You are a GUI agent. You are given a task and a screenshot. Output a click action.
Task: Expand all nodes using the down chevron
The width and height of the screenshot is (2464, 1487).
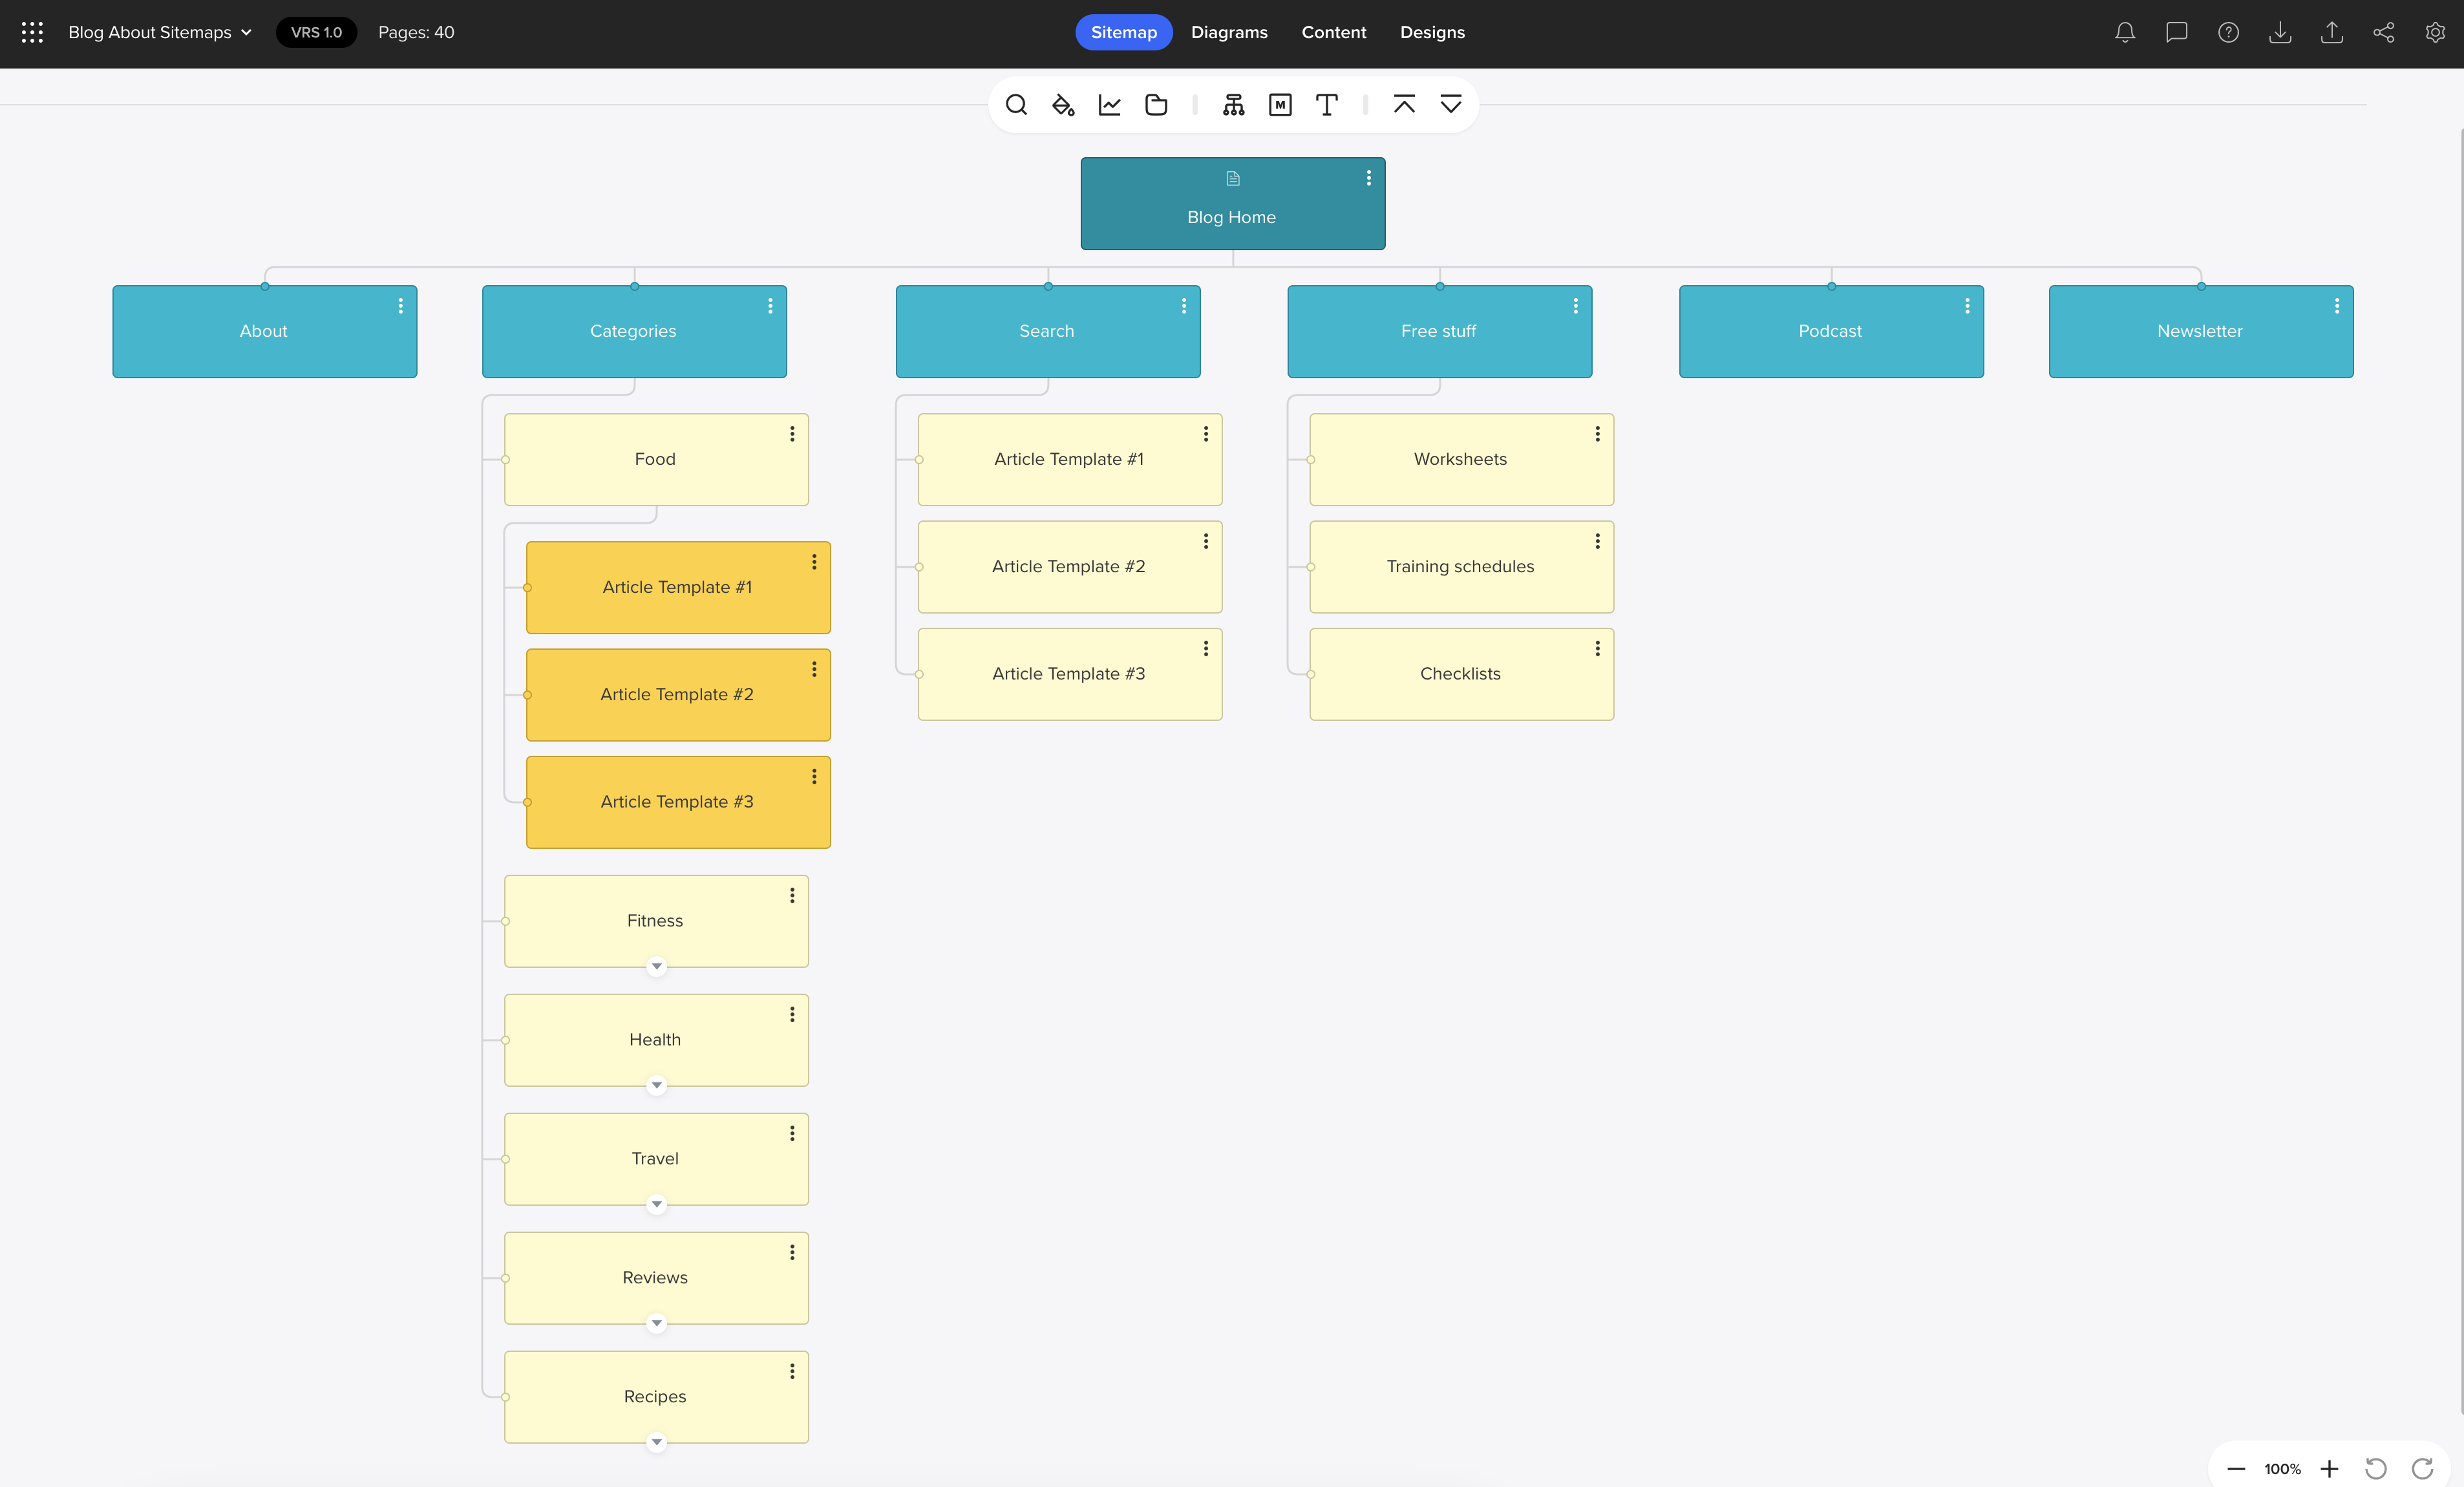pos(1451,104)
